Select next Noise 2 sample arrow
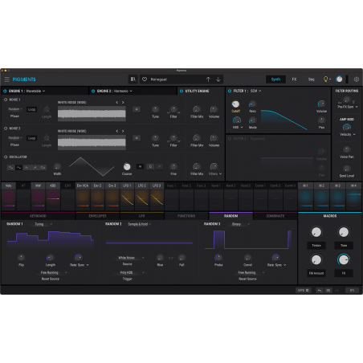Image resolution: width=363 pixels, height=363 pixels. (123, 131)
